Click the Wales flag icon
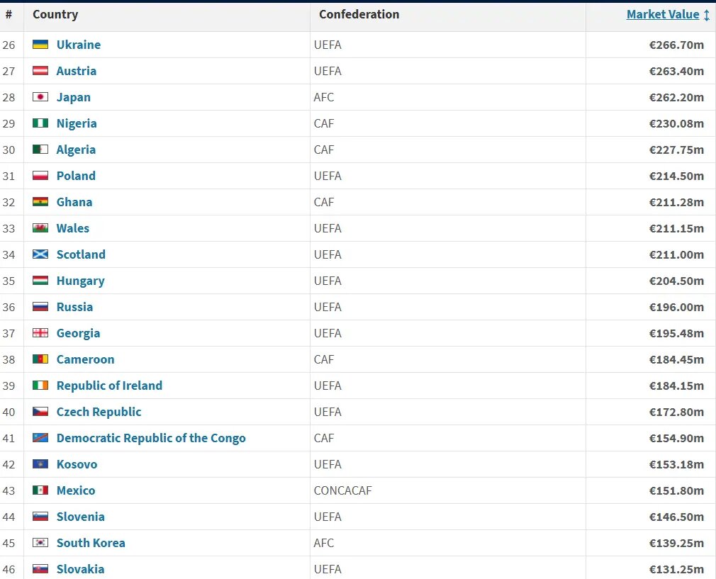Viewport: 716px width, 579px height. point(40,228)
